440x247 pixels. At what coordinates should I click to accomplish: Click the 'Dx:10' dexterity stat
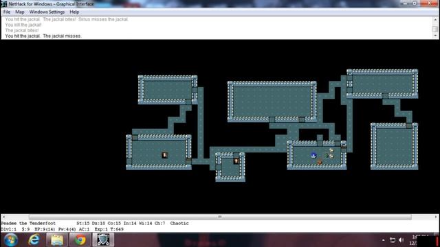click(x=98, y=224)
